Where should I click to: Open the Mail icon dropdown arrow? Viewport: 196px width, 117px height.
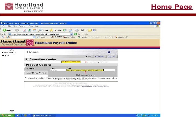[73, 30]
